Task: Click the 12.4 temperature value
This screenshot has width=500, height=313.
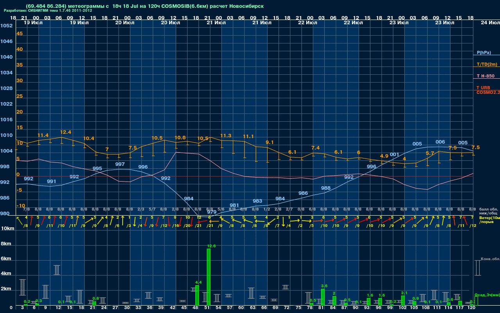Action: pos(66,132)
